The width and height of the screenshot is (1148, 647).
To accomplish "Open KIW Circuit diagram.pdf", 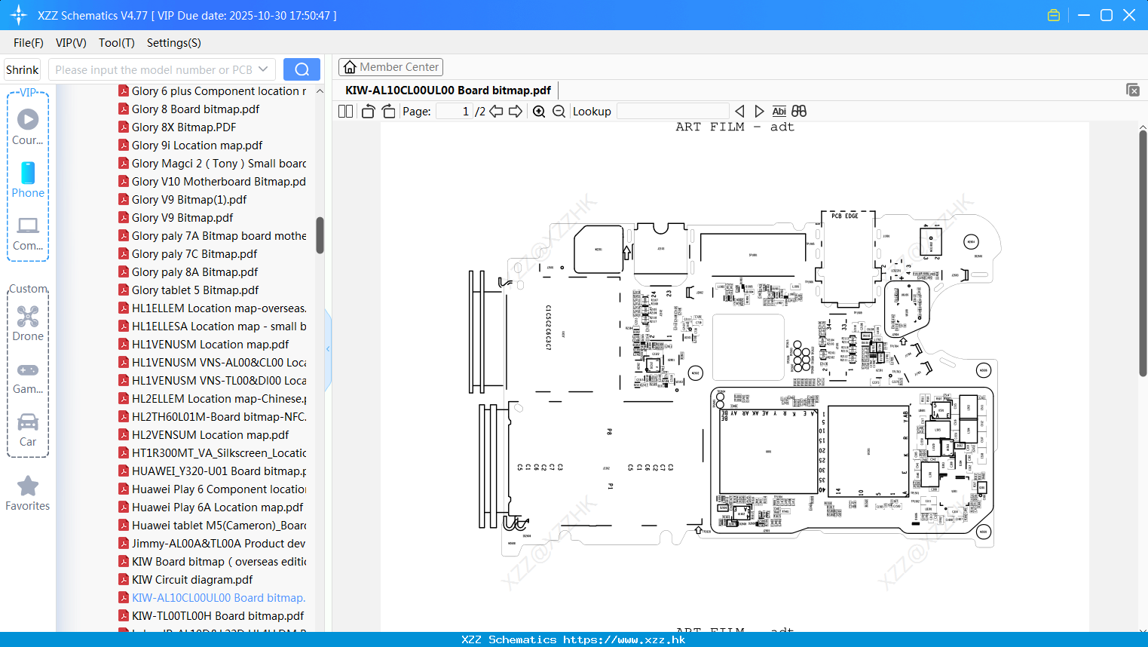I will (185, 579).
